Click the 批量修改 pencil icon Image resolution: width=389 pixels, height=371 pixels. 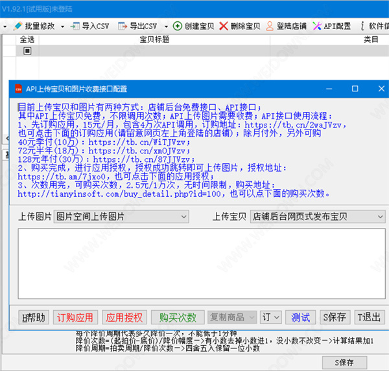click(x=18, y=27)
